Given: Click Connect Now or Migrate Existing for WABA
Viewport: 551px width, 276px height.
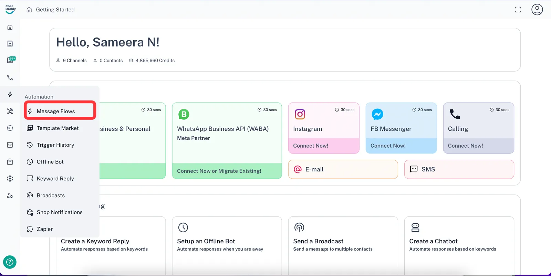Looking at the screenshot, I should (219, 171).
